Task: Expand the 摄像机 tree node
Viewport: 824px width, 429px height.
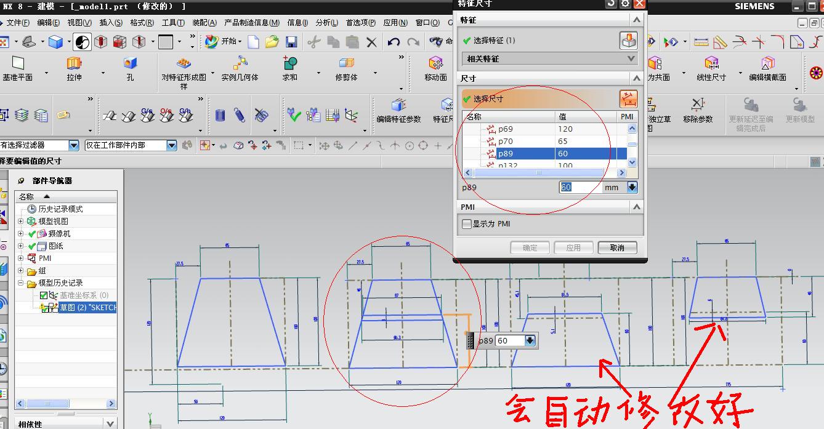Action: pyautogui.click(x=20, y=234)
